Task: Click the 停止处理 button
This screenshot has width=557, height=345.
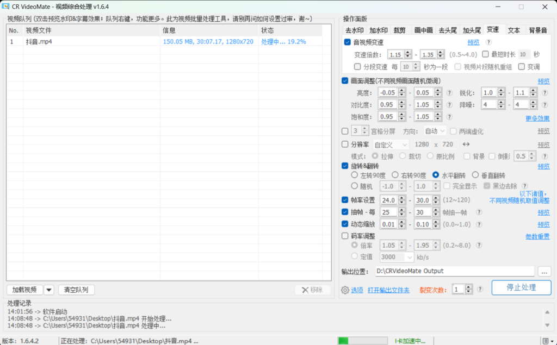Action: coord(521,288)
